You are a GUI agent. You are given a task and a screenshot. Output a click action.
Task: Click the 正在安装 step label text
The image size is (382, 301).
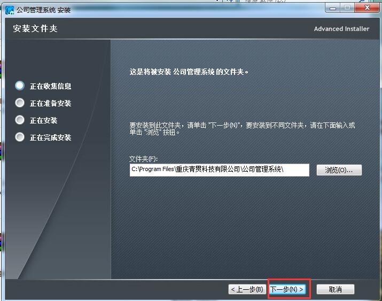(x=43, y=120)
